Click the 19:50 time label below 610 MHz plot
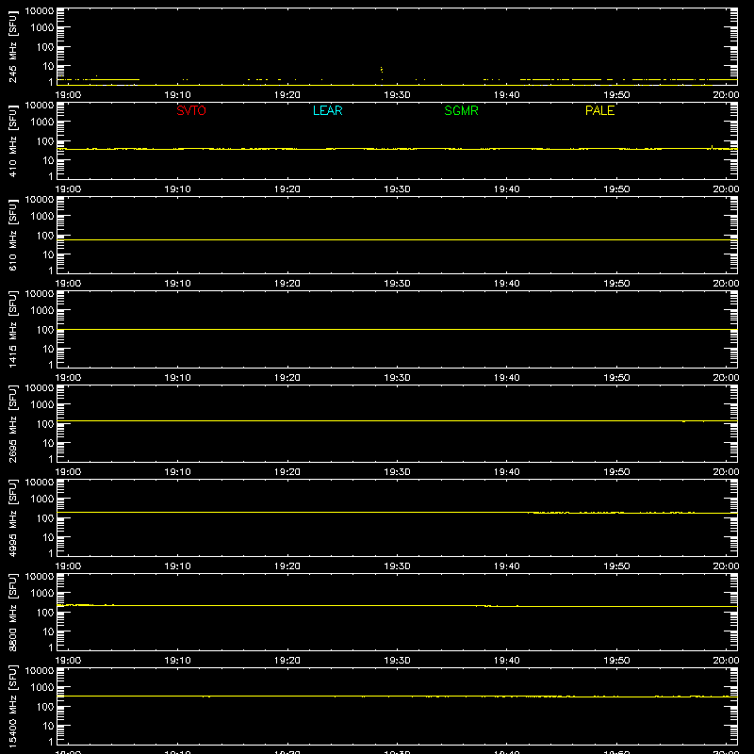Image resolution: width=754 pixels, height=754 pixels. click(616, 284)
